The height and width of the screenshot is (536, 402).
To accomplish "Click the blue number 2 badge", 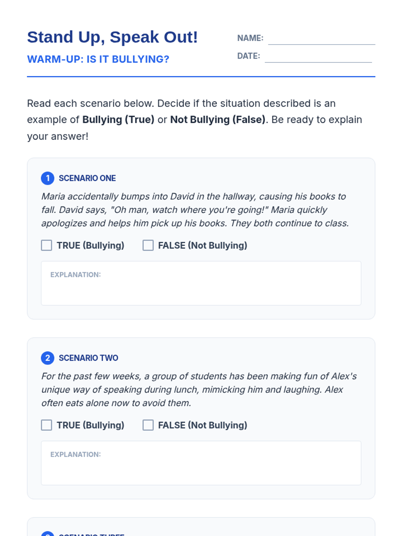I will (48, 358).
